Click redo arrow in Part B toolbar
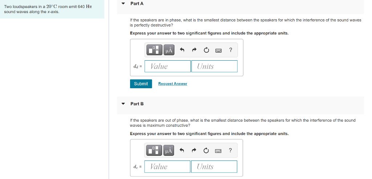372x179 pixels. (x=194, y=150)
